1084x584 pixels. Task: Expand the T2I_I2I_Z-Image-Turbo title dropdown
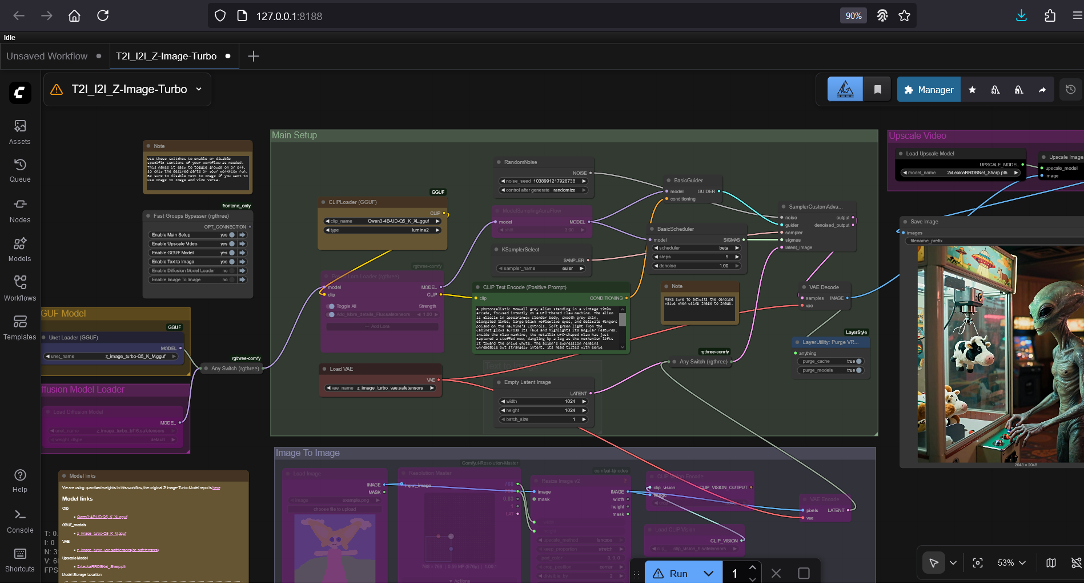coord(198,89)
